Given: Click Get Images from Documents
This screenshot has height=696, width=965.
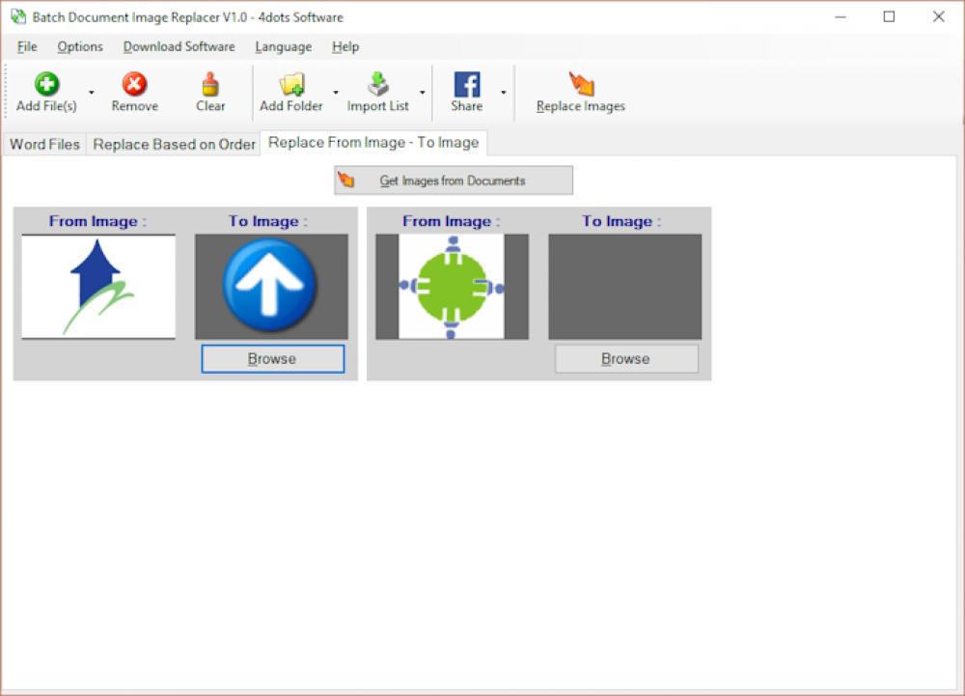Looking at the screenshot, I should (452, 180).
